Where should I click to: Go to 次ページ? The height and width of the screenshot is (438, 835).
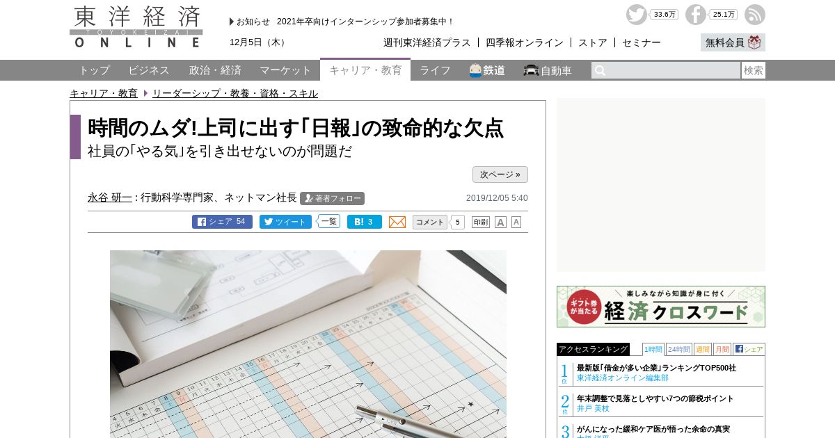pos(500,175)
